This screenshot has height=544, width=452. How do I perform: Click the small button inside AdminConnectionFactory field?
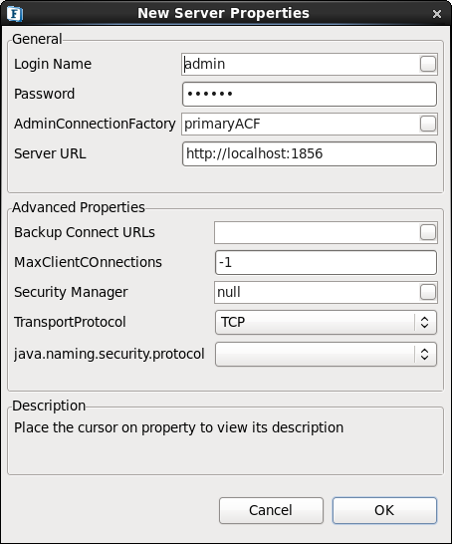[428, 124]
